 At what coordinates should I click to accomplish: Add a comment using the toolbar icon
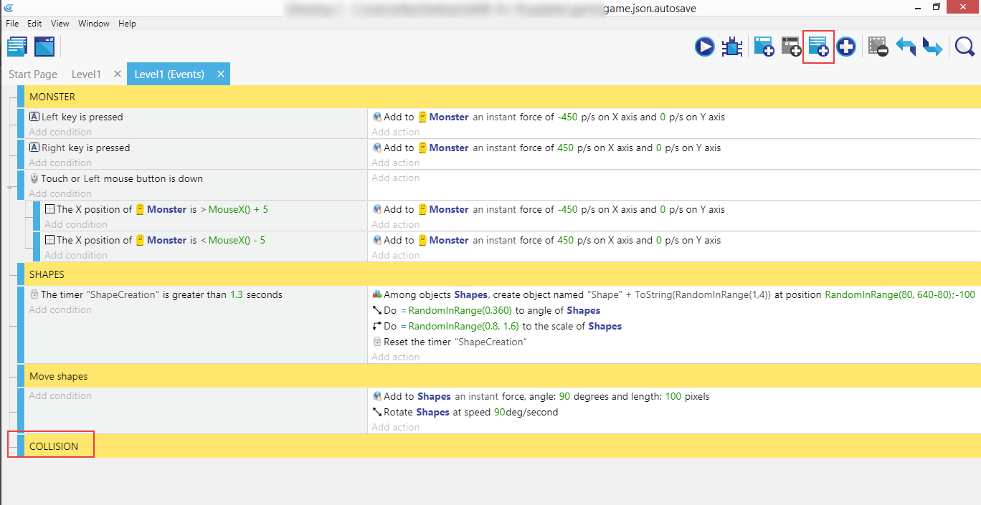(818, 47)
